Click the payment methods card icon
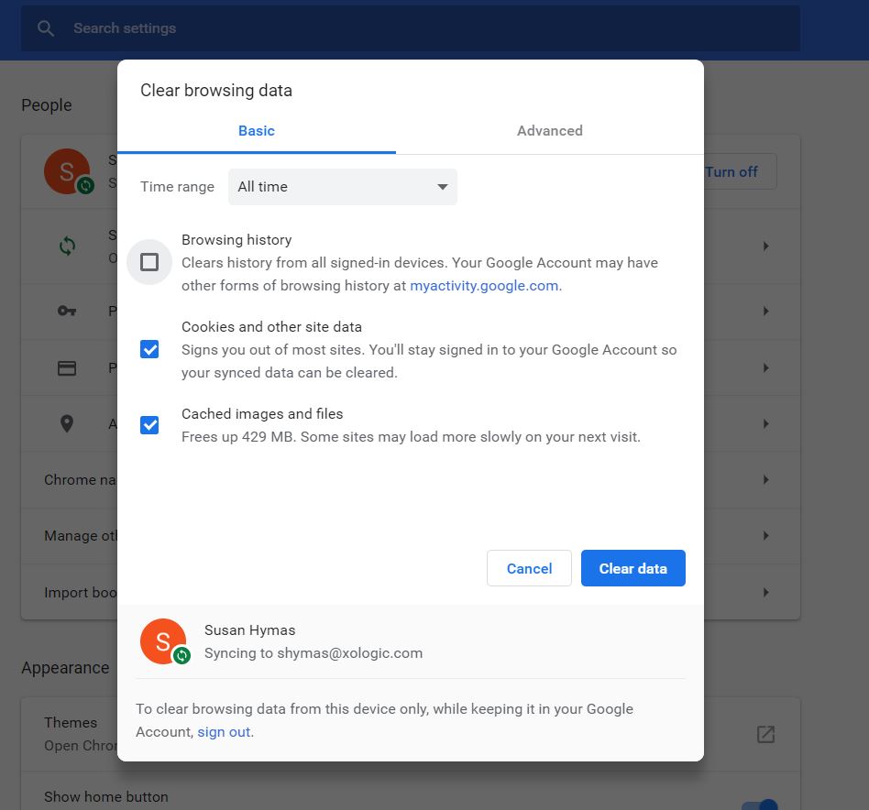 [67, 367]
